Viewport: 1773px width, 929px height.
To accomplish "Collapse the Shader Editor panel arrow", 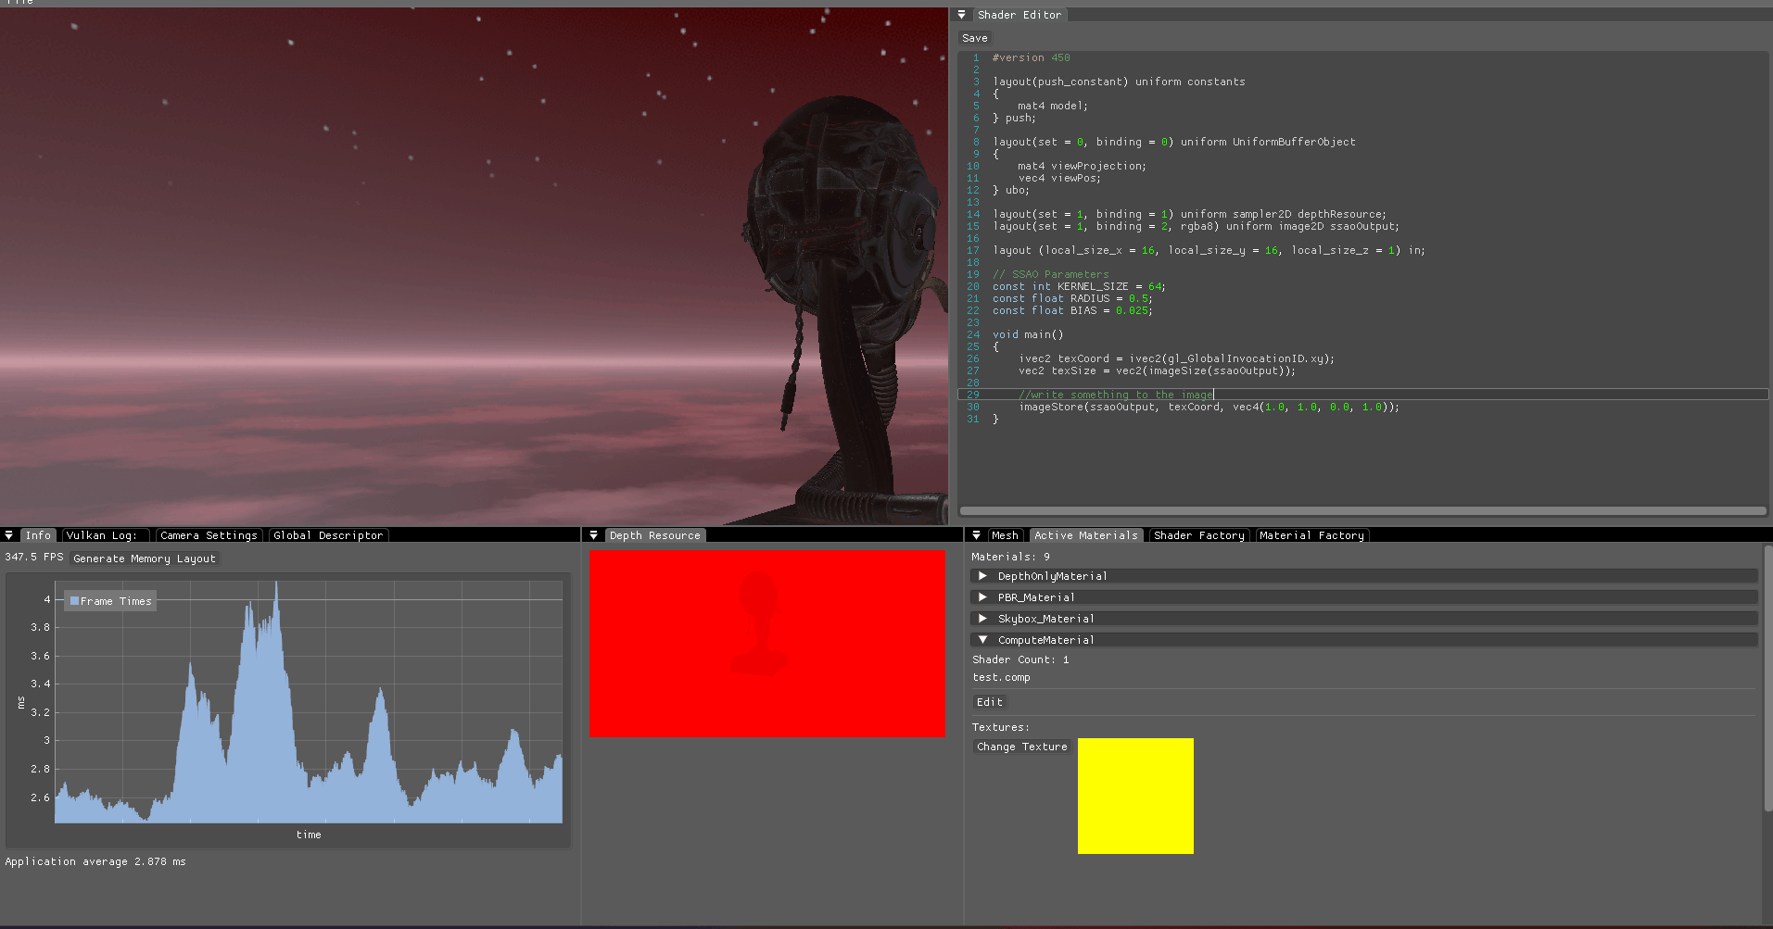I will 961,15.
